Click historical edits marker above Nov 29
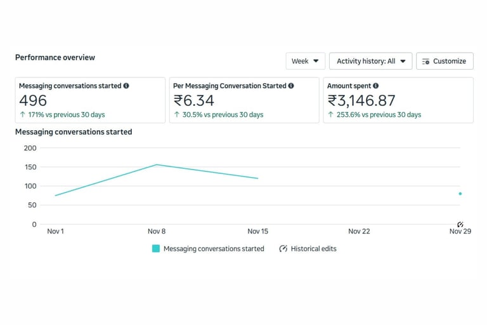The image size is (487, 325). [x=460, y=225]
